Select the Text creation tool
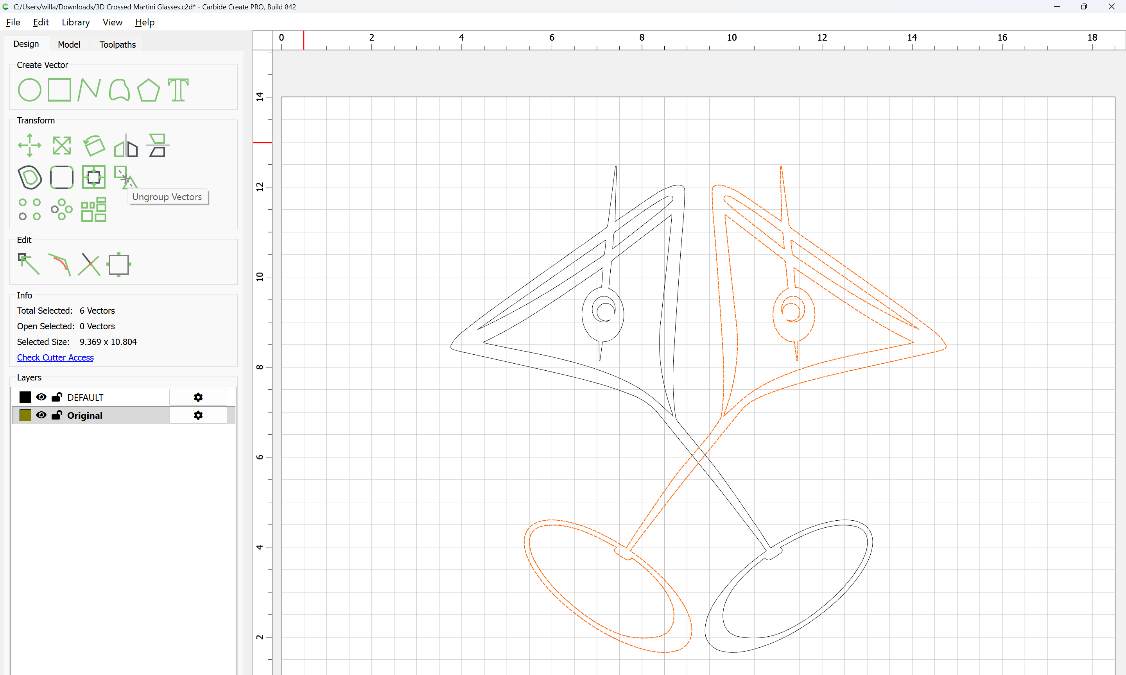Viewport: 1126px width, 675px height. point(178,89)
